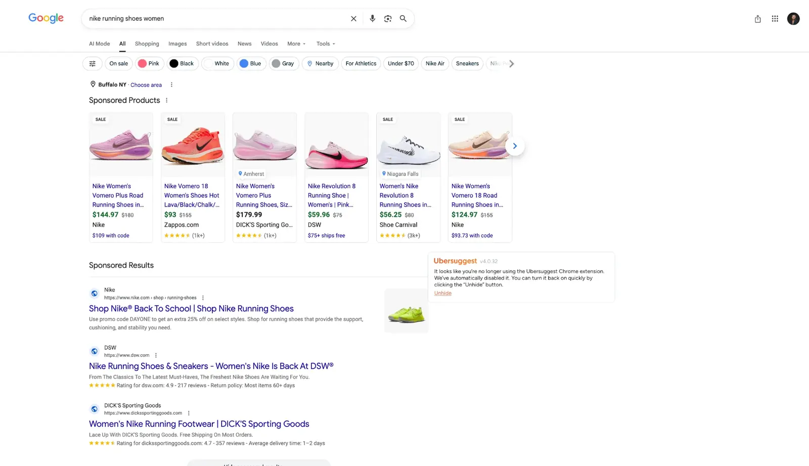Image resolution: width=809 pixels, height=466 pixels.
Task: Show more filter chips with right arrow
Action: tap(511, 64)
